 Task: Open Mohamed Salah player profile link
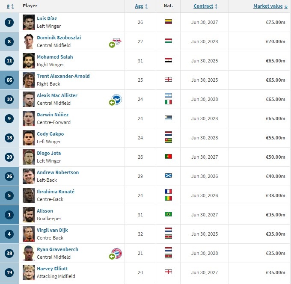click(x=55, y=57)
